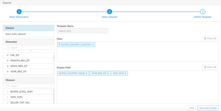Click the funnel icon on filter tag
Viewport: 221px width, 111px height.
pyautogui.click(x=59, y=45)
